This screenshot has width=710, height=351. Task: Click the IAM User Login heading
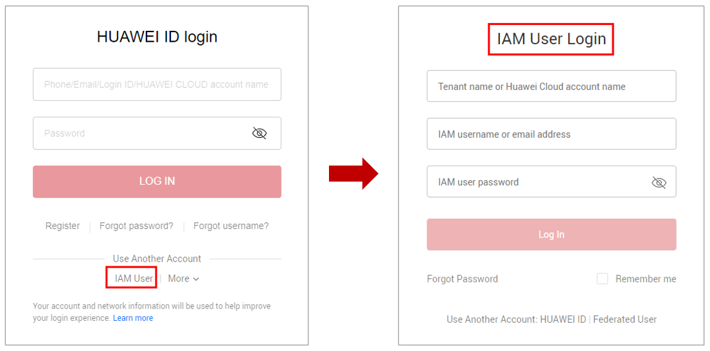coord(551,39)
